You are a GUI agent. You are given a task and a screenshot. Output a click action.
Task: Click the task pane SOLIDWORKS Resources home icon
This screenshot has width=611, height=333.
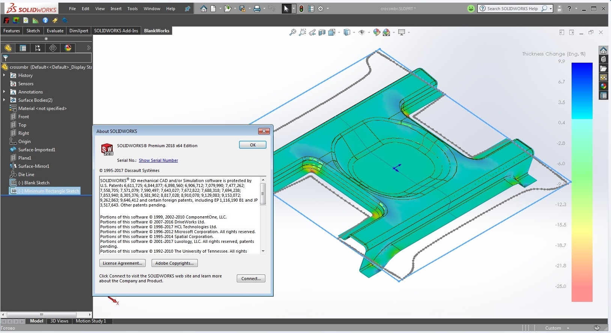603,50
